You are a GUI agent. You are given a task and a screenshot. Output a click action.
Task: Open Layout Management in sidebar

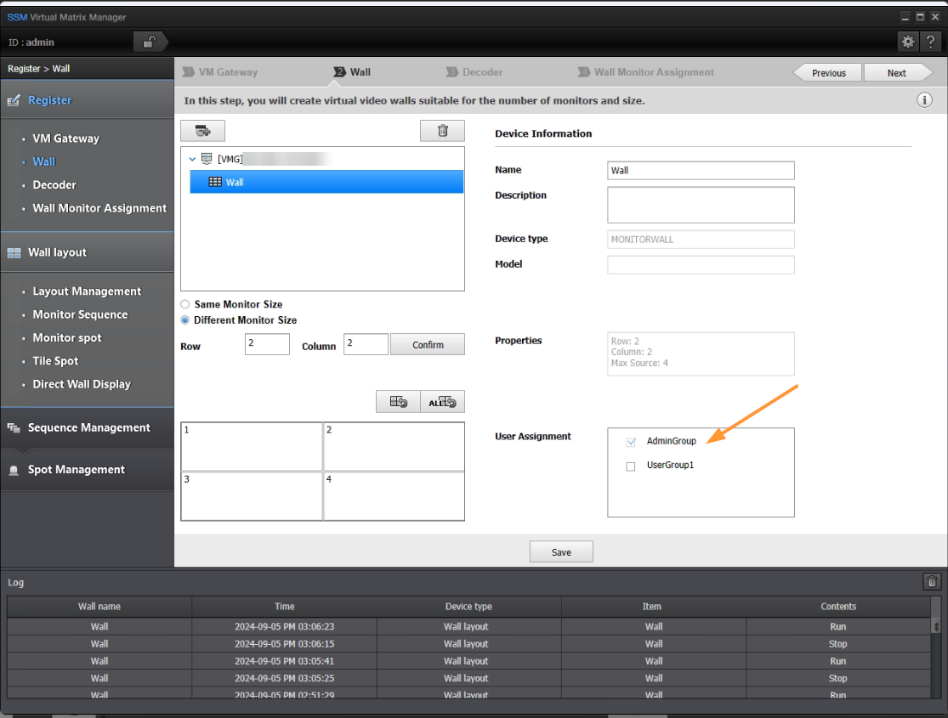click(87, 291)
